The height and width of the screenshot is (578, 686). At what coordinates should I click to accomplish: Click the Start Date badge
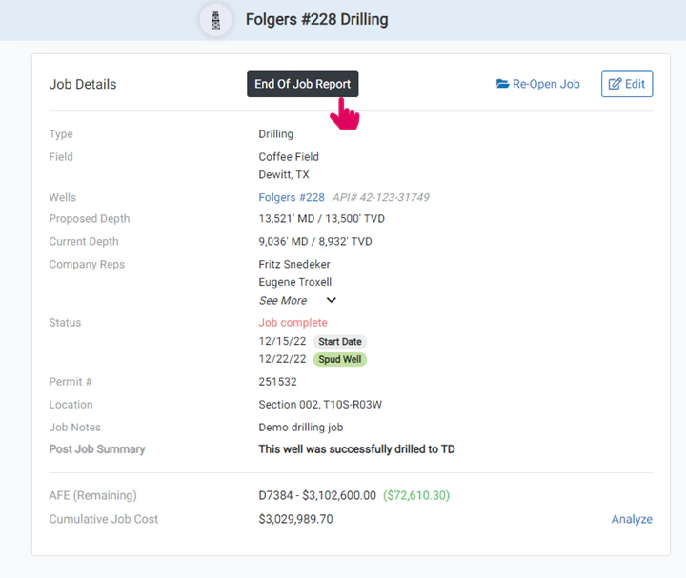[x=339, y=342]
